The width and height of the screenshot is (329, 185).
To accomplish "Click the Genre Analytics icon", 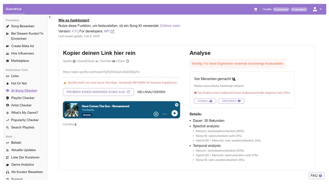I will coord(8,165).
